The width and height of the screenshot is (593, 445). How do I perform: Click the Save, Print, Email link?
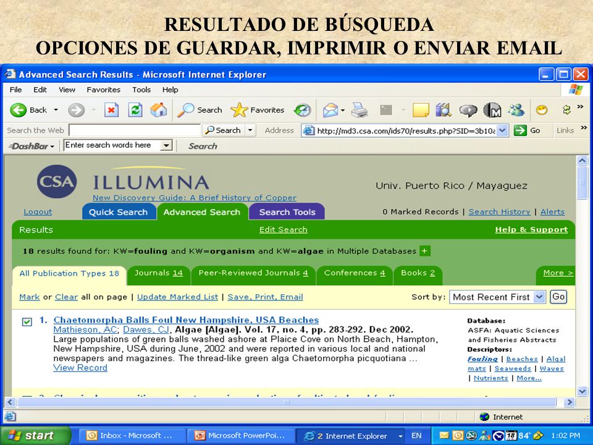tap(265, 297)
